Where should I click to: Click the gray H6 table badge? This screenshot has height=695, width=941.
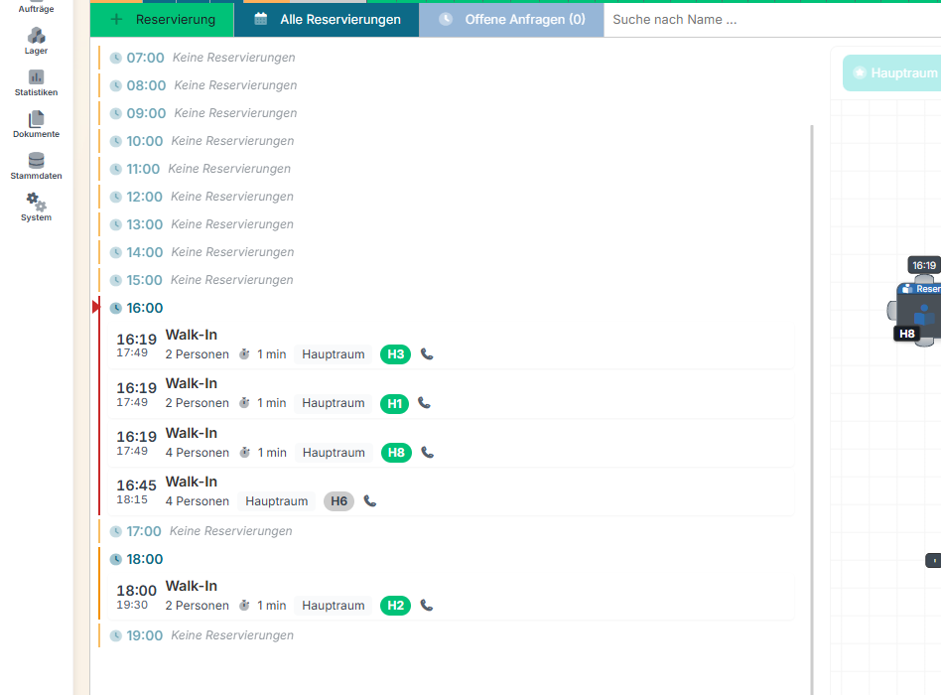tap(339, 501)
